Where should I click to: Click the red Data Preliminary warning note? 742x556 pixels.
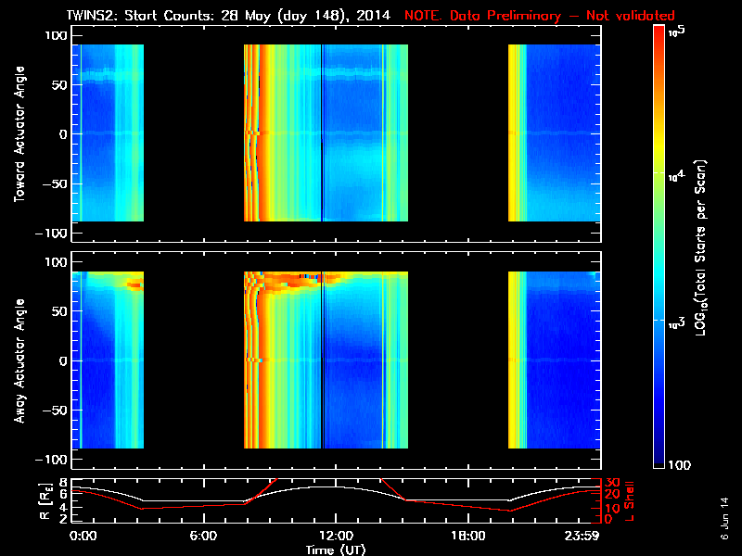[540, 16]
